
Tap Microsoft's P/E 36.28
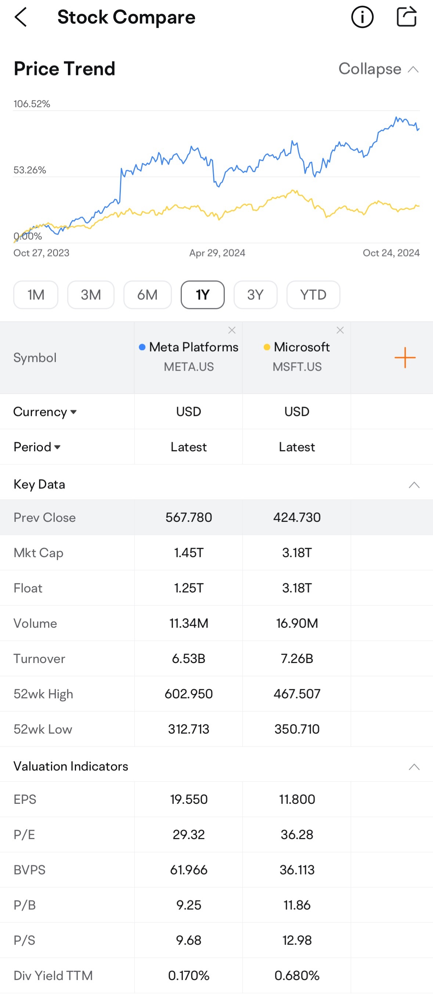coord(297,834)
